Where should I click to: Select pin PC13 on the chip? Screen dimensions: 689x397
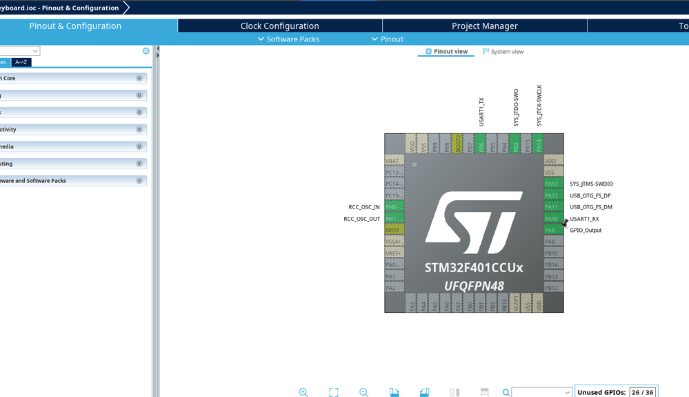pos(394,173)
